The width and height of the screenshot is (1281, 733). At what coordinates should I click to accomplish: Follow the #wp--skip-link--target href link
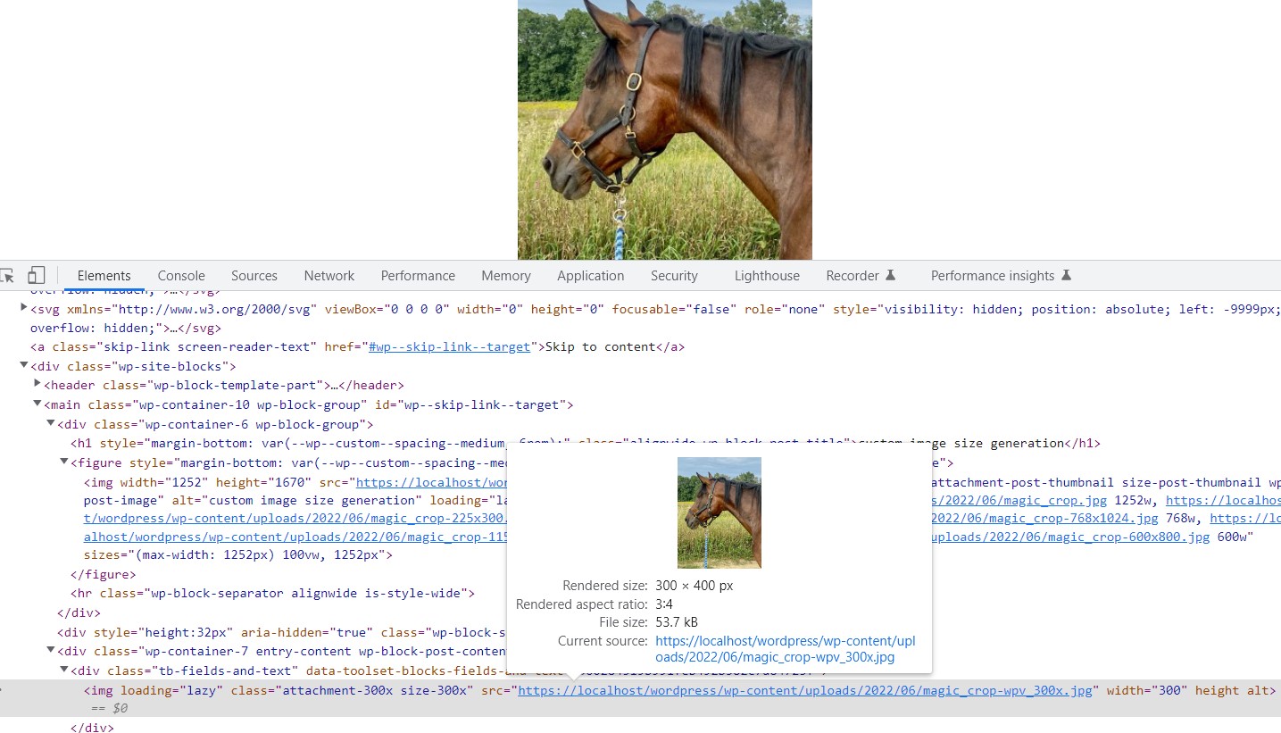point(449,346)
